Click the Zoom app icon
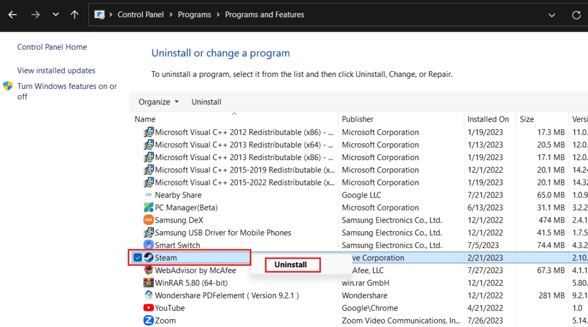The image size is (588, 327). (x=149, y=320)
